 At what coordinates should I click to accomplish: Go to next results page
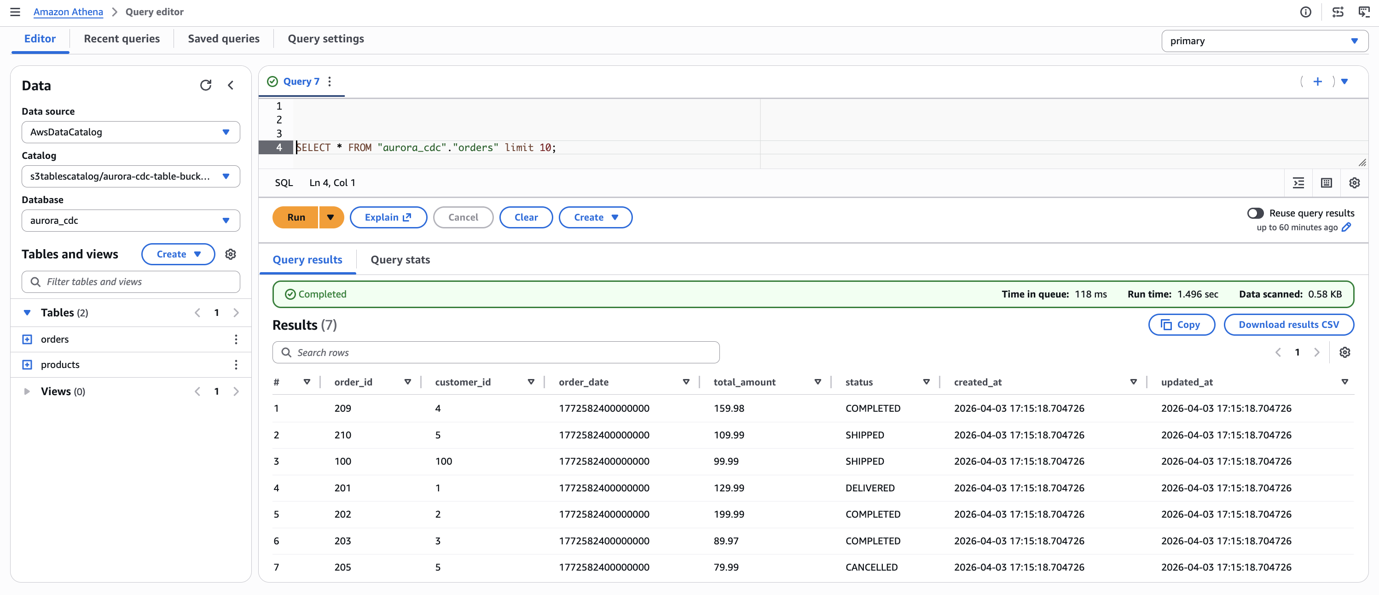1317,352
